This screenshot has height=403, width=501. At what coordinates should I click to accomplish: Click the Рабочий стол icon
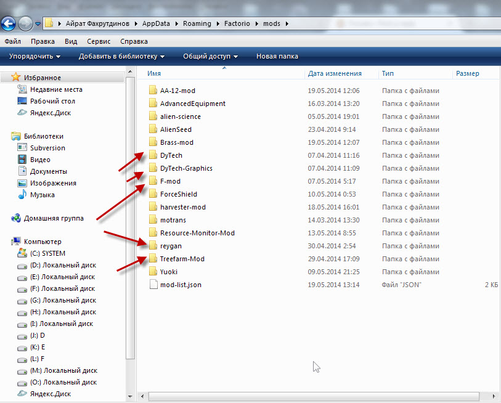click(x=22, y=101)
